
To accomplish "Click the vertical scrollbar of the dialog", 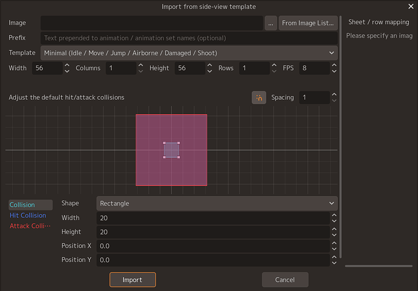I will [x=340, y=137].
